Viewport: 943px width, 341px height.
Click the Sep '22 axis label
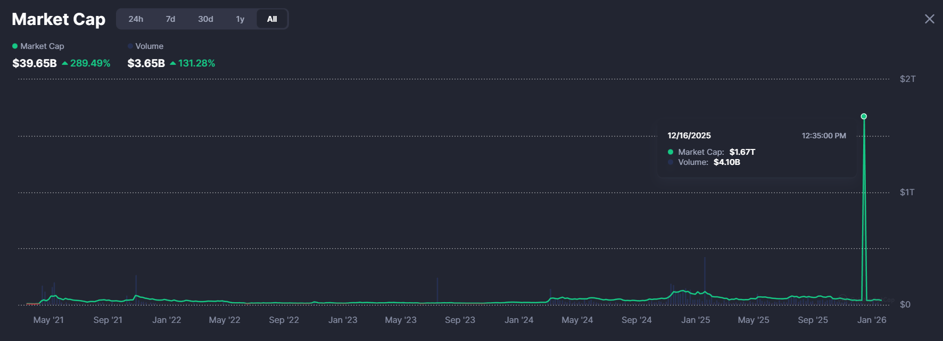pyautogui.click(x=284, y=320)
